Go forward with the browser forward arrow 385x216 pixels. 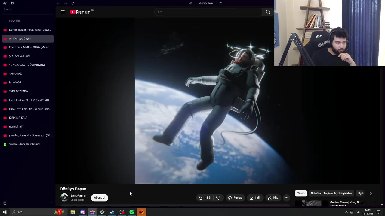click(66, 3)
